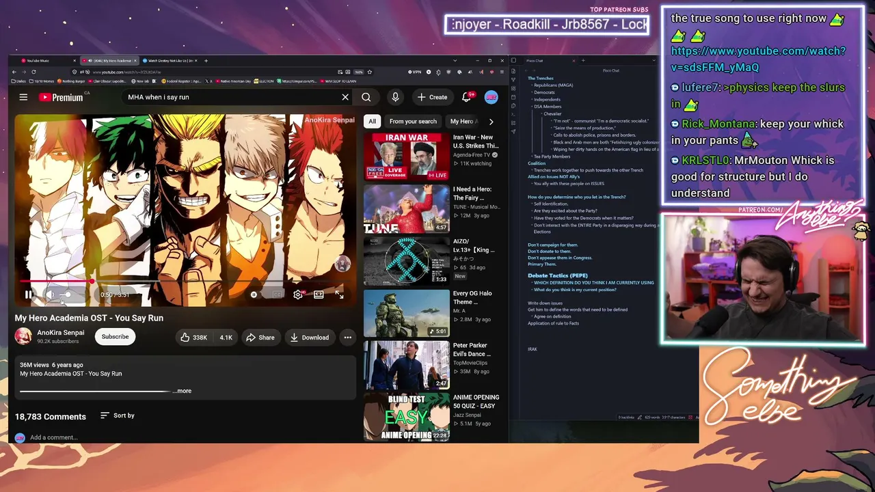Viewport: 875px width, 492px height.
Task: Open the Anime Opening 50 Quiz thumbnail
Action: coord(407,417)
